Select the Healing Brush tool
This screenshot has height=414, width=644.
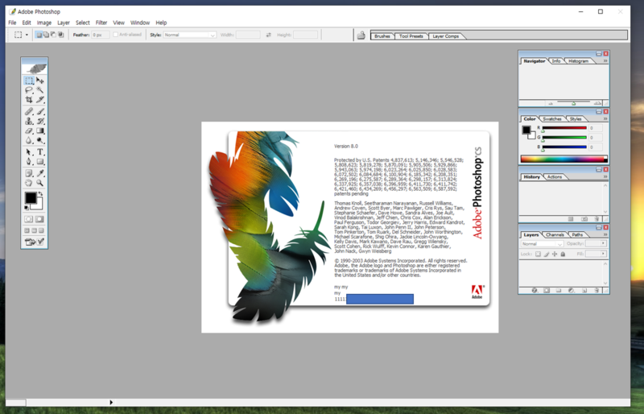click(29, 111)
